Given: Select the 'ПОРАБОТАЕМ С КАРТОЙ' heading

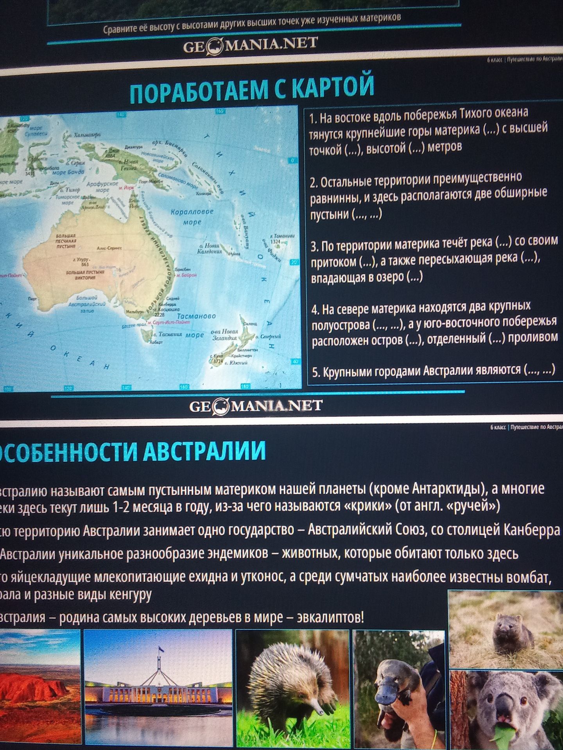Looking at the screenshot, I should tap(252, 89).
